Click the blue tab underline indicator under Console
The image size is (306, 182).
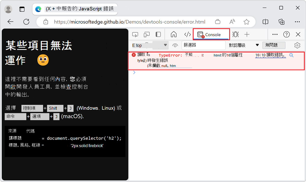[211, 39]
